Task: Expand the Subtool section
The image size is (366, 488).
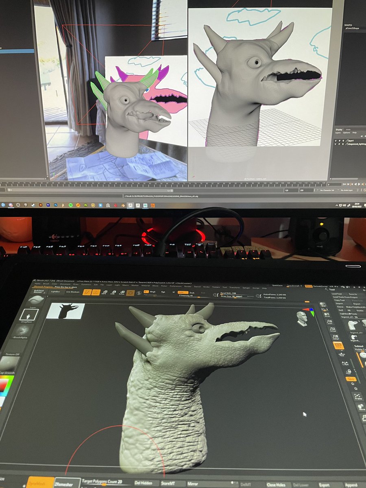Action: [x=359, y=346]
